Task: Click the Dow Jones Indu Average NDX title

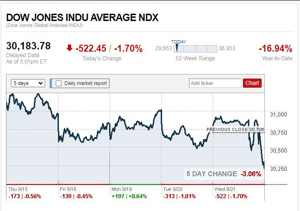Action: (82, 17)
